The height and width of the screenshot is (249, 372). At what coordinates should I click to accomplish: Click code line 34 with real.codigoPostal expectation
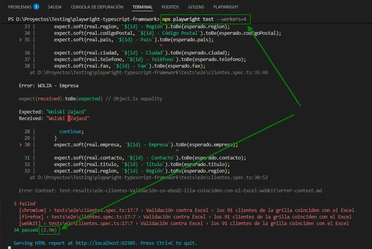(168, 33)
